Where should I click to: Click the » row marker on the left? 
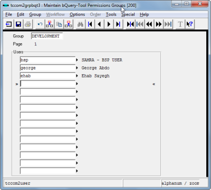(17, 84)
